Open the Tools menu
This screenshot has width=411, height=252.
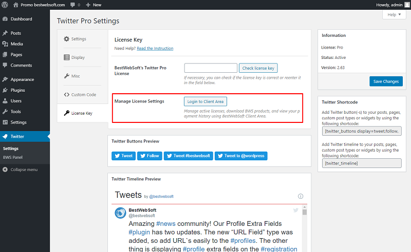click(x=25, y=111)
